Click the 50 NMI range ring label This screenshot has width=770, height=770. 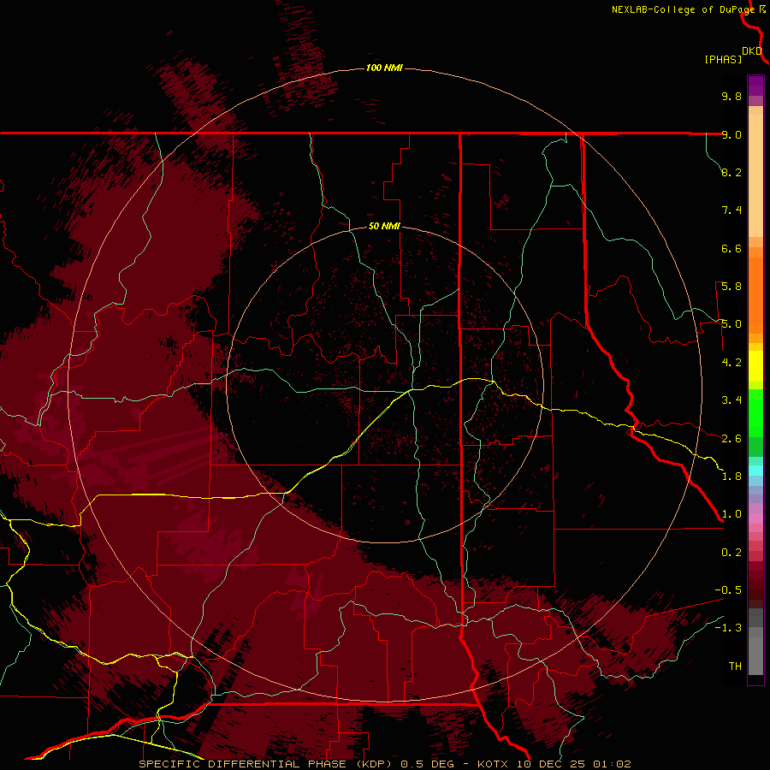coord(384,226)
